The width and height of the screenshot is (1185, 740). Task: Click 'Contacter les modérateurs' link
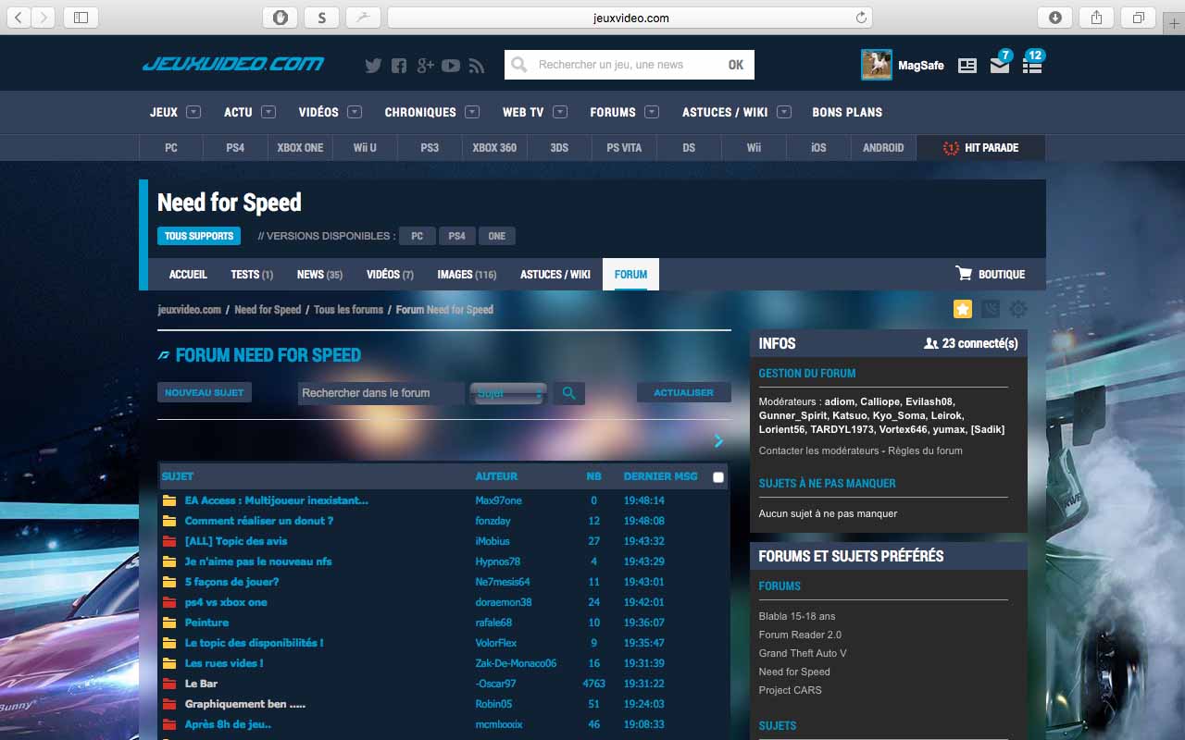tap(818, 450)
